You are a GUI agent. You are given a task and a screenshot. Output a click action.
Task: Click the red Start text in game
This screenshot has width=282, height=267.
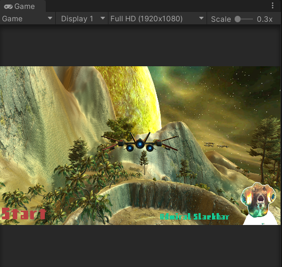pyautogui.click(x=24, y=214)
